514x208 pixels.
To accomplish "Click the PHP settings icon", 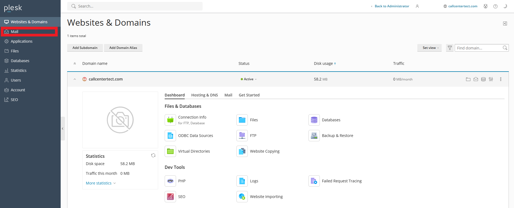I will [x=170, y=181].
